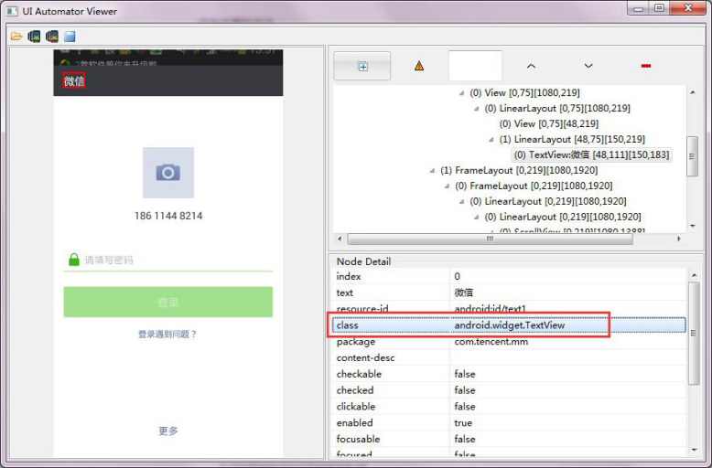Click the 更多 link at bottom
This screenshot has width=712, height=468.
[x=168, y=431]
